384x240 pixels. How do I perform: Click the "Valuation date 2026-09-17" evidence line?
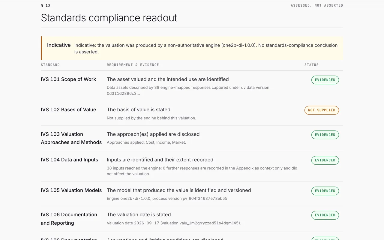[x=174, y=223]
